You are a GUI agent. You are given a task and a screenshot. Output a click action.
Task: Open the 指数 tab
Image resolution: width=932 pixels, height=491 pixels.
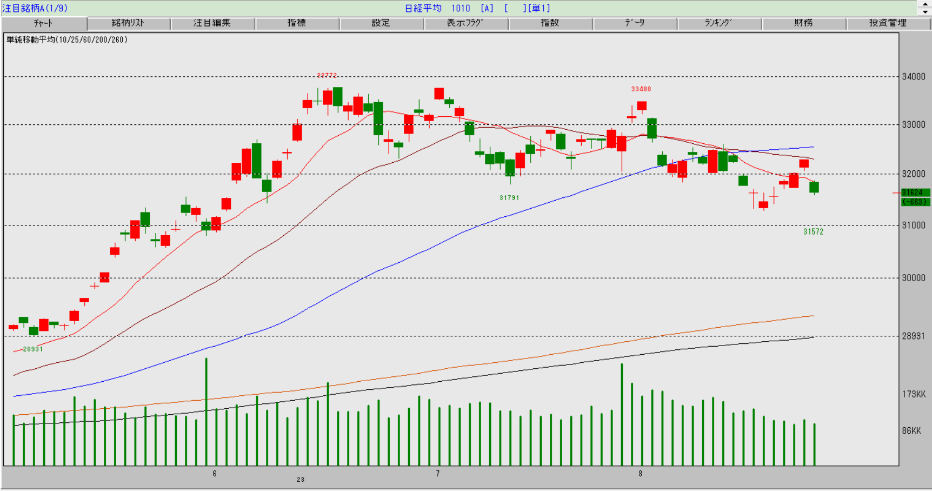click(x=550, y=23)
